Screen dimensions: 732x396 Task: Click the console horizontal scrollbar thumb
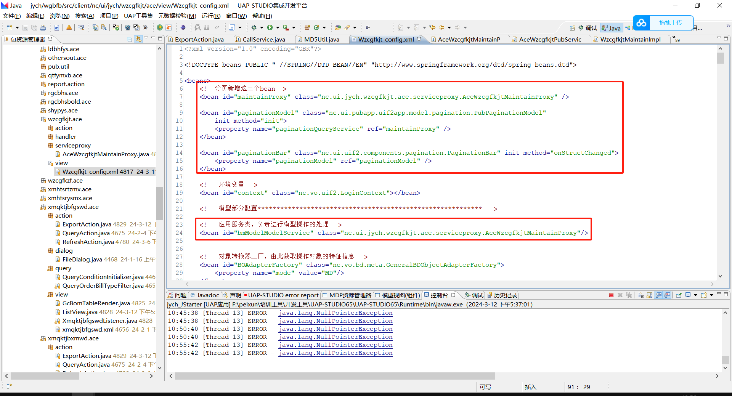335,376
